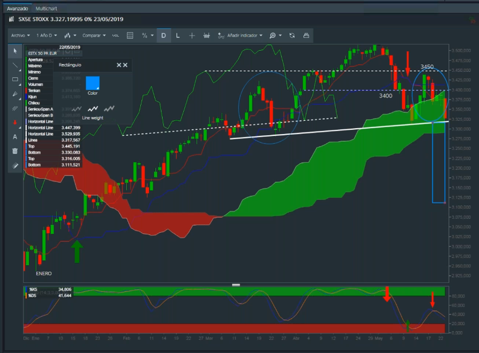This screenshot has height=353, width=479.
Task: Toggle the grid display icon
Action: tap(130, 35)
